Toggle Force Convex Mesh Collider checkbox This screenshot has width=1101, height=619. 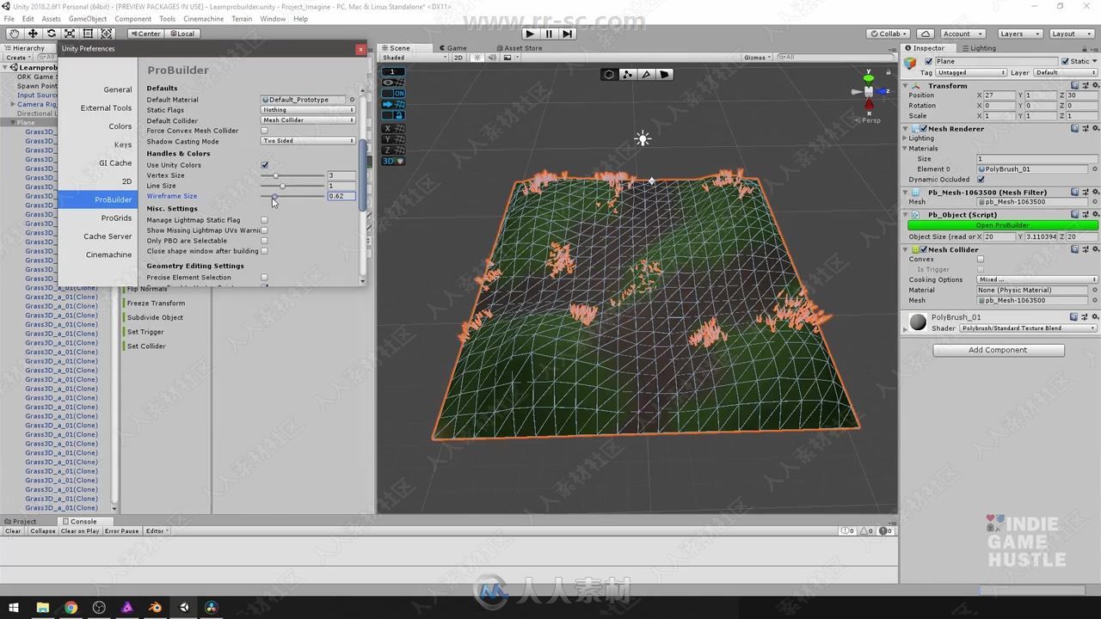point(264,131)
